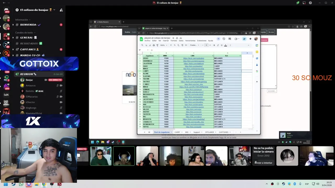Select user kingkongx in voice channel

[31, 108]
